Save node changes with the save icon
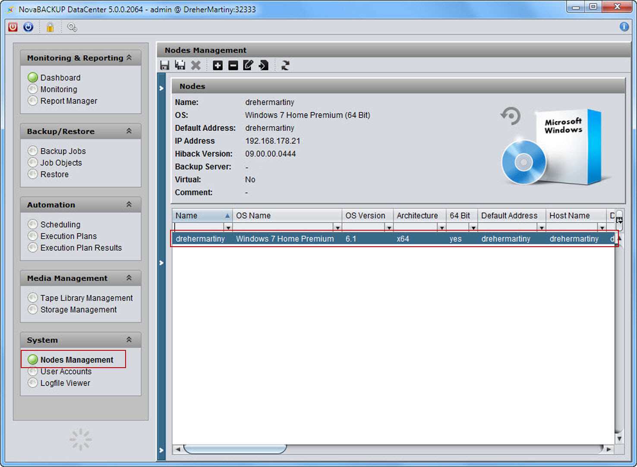The image size is (637, 467). pos(165,65)
